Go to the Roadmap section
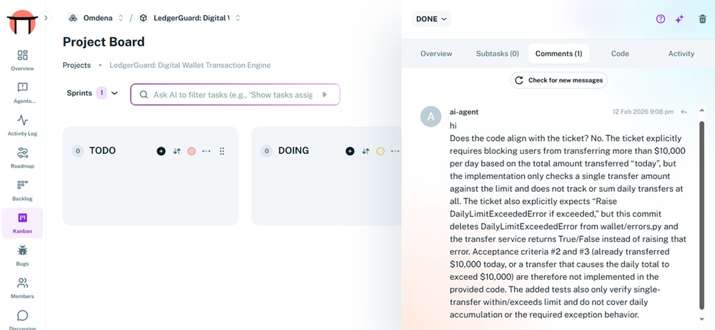The height and width of the screenshot is (330, 715). (22, 157)
